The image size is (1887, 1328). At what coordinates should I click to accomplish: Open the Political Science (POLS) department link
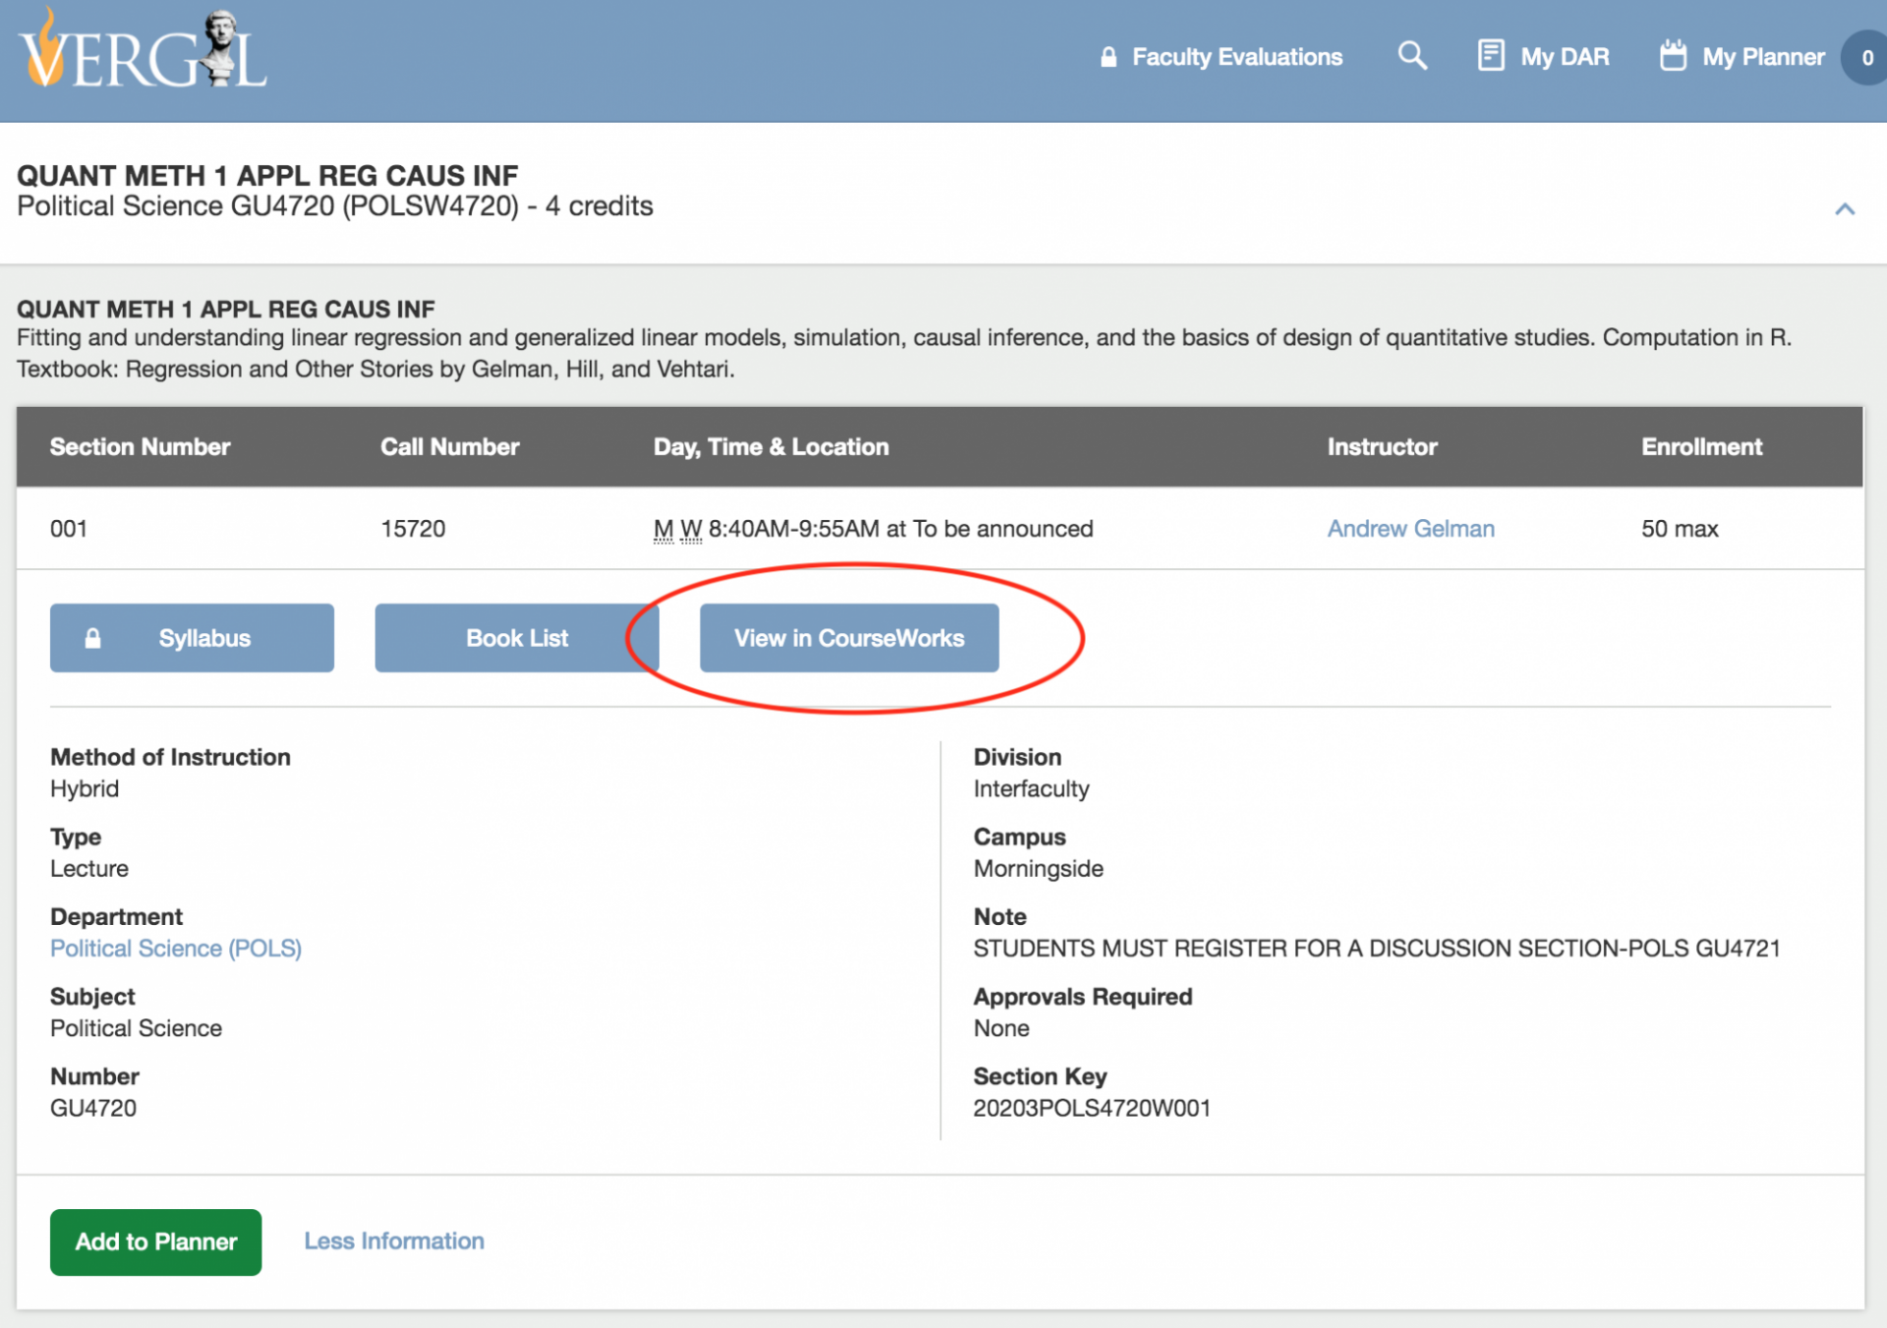[176, 949]
